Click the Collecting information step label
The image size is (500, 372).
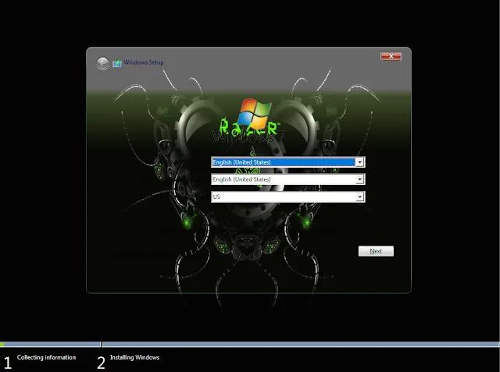(x=46, y=357)
